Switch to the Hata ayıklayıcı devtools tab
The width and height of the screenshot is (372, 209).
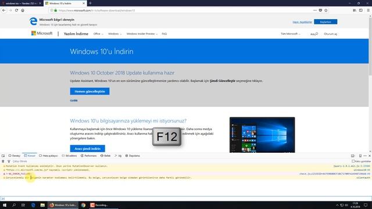[x=48, y=156]
